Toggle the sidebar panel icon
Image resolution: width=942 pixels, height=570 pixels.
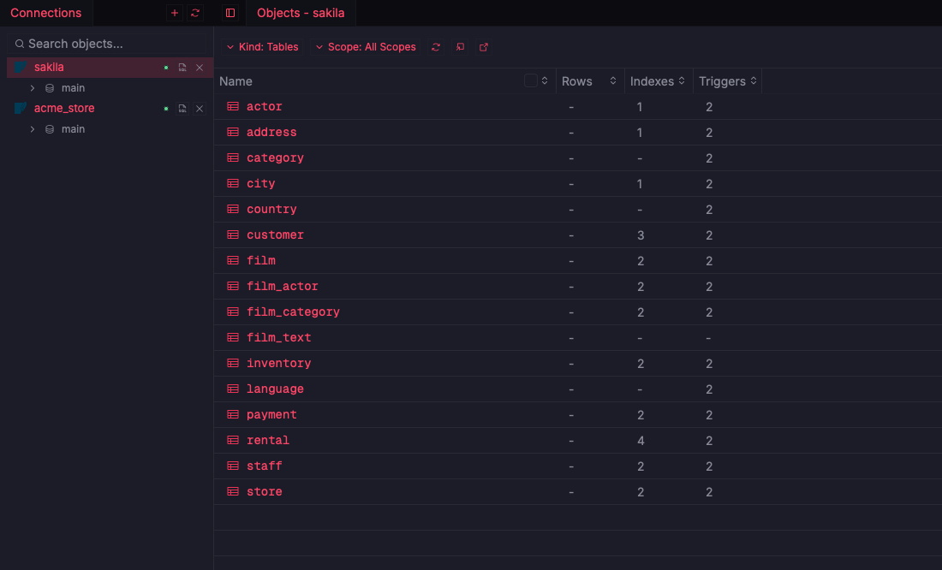[x=230, y=13]
